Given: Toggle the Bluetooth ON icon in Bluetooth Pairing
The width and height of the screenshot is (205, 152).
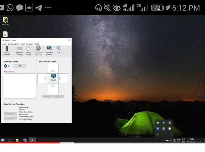Looking at the screenshot, I should click(x=5, y=66).
